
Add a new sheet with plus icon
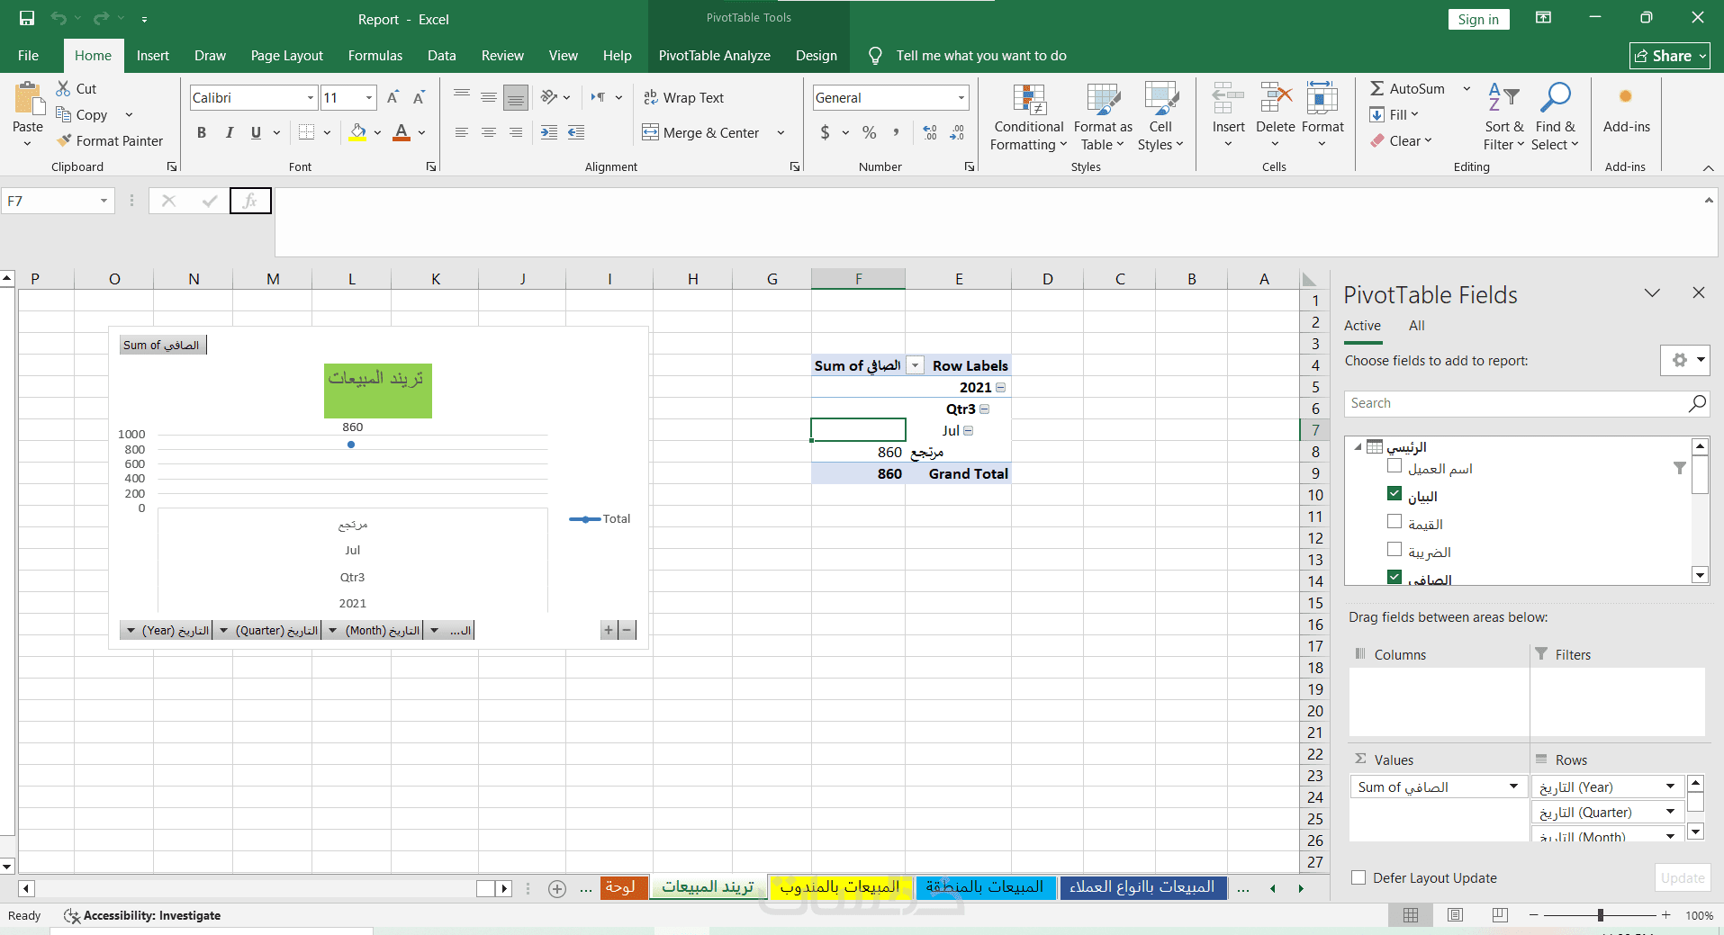pyautogui.click(x=557, y=889)
